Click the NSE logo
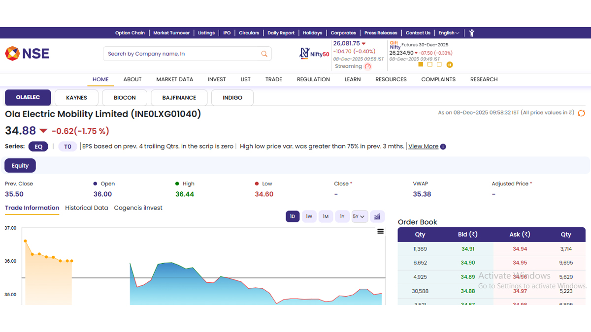The height and width of the screenshot is (332, 591). [27, 53]
